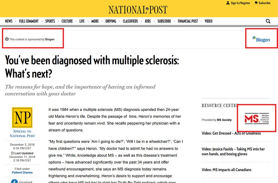278x183 pixels.
Task: Click the Last Updated clock icon
Action: pos(13,153)
